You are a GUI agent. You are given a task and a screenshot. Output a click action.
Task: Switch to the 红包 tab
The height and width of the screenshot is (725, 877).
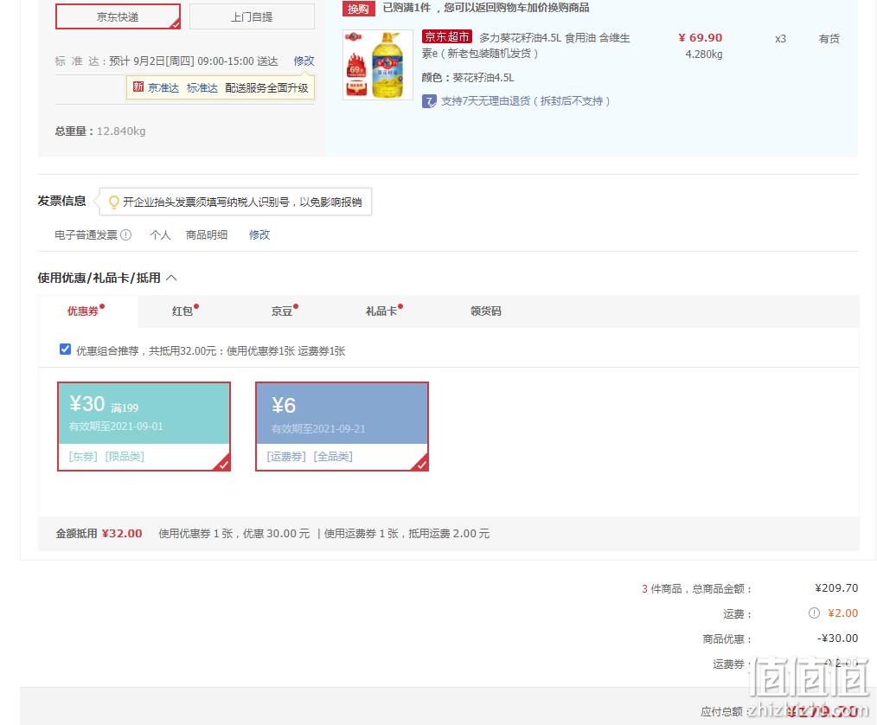pyautogui.click(x=182, y=311)
